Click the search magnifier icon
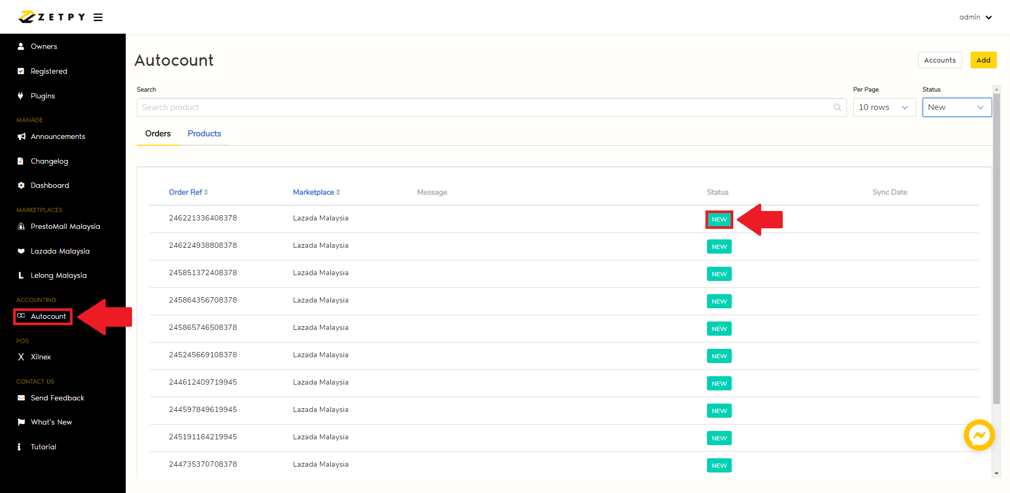 (x=837, y=107)
